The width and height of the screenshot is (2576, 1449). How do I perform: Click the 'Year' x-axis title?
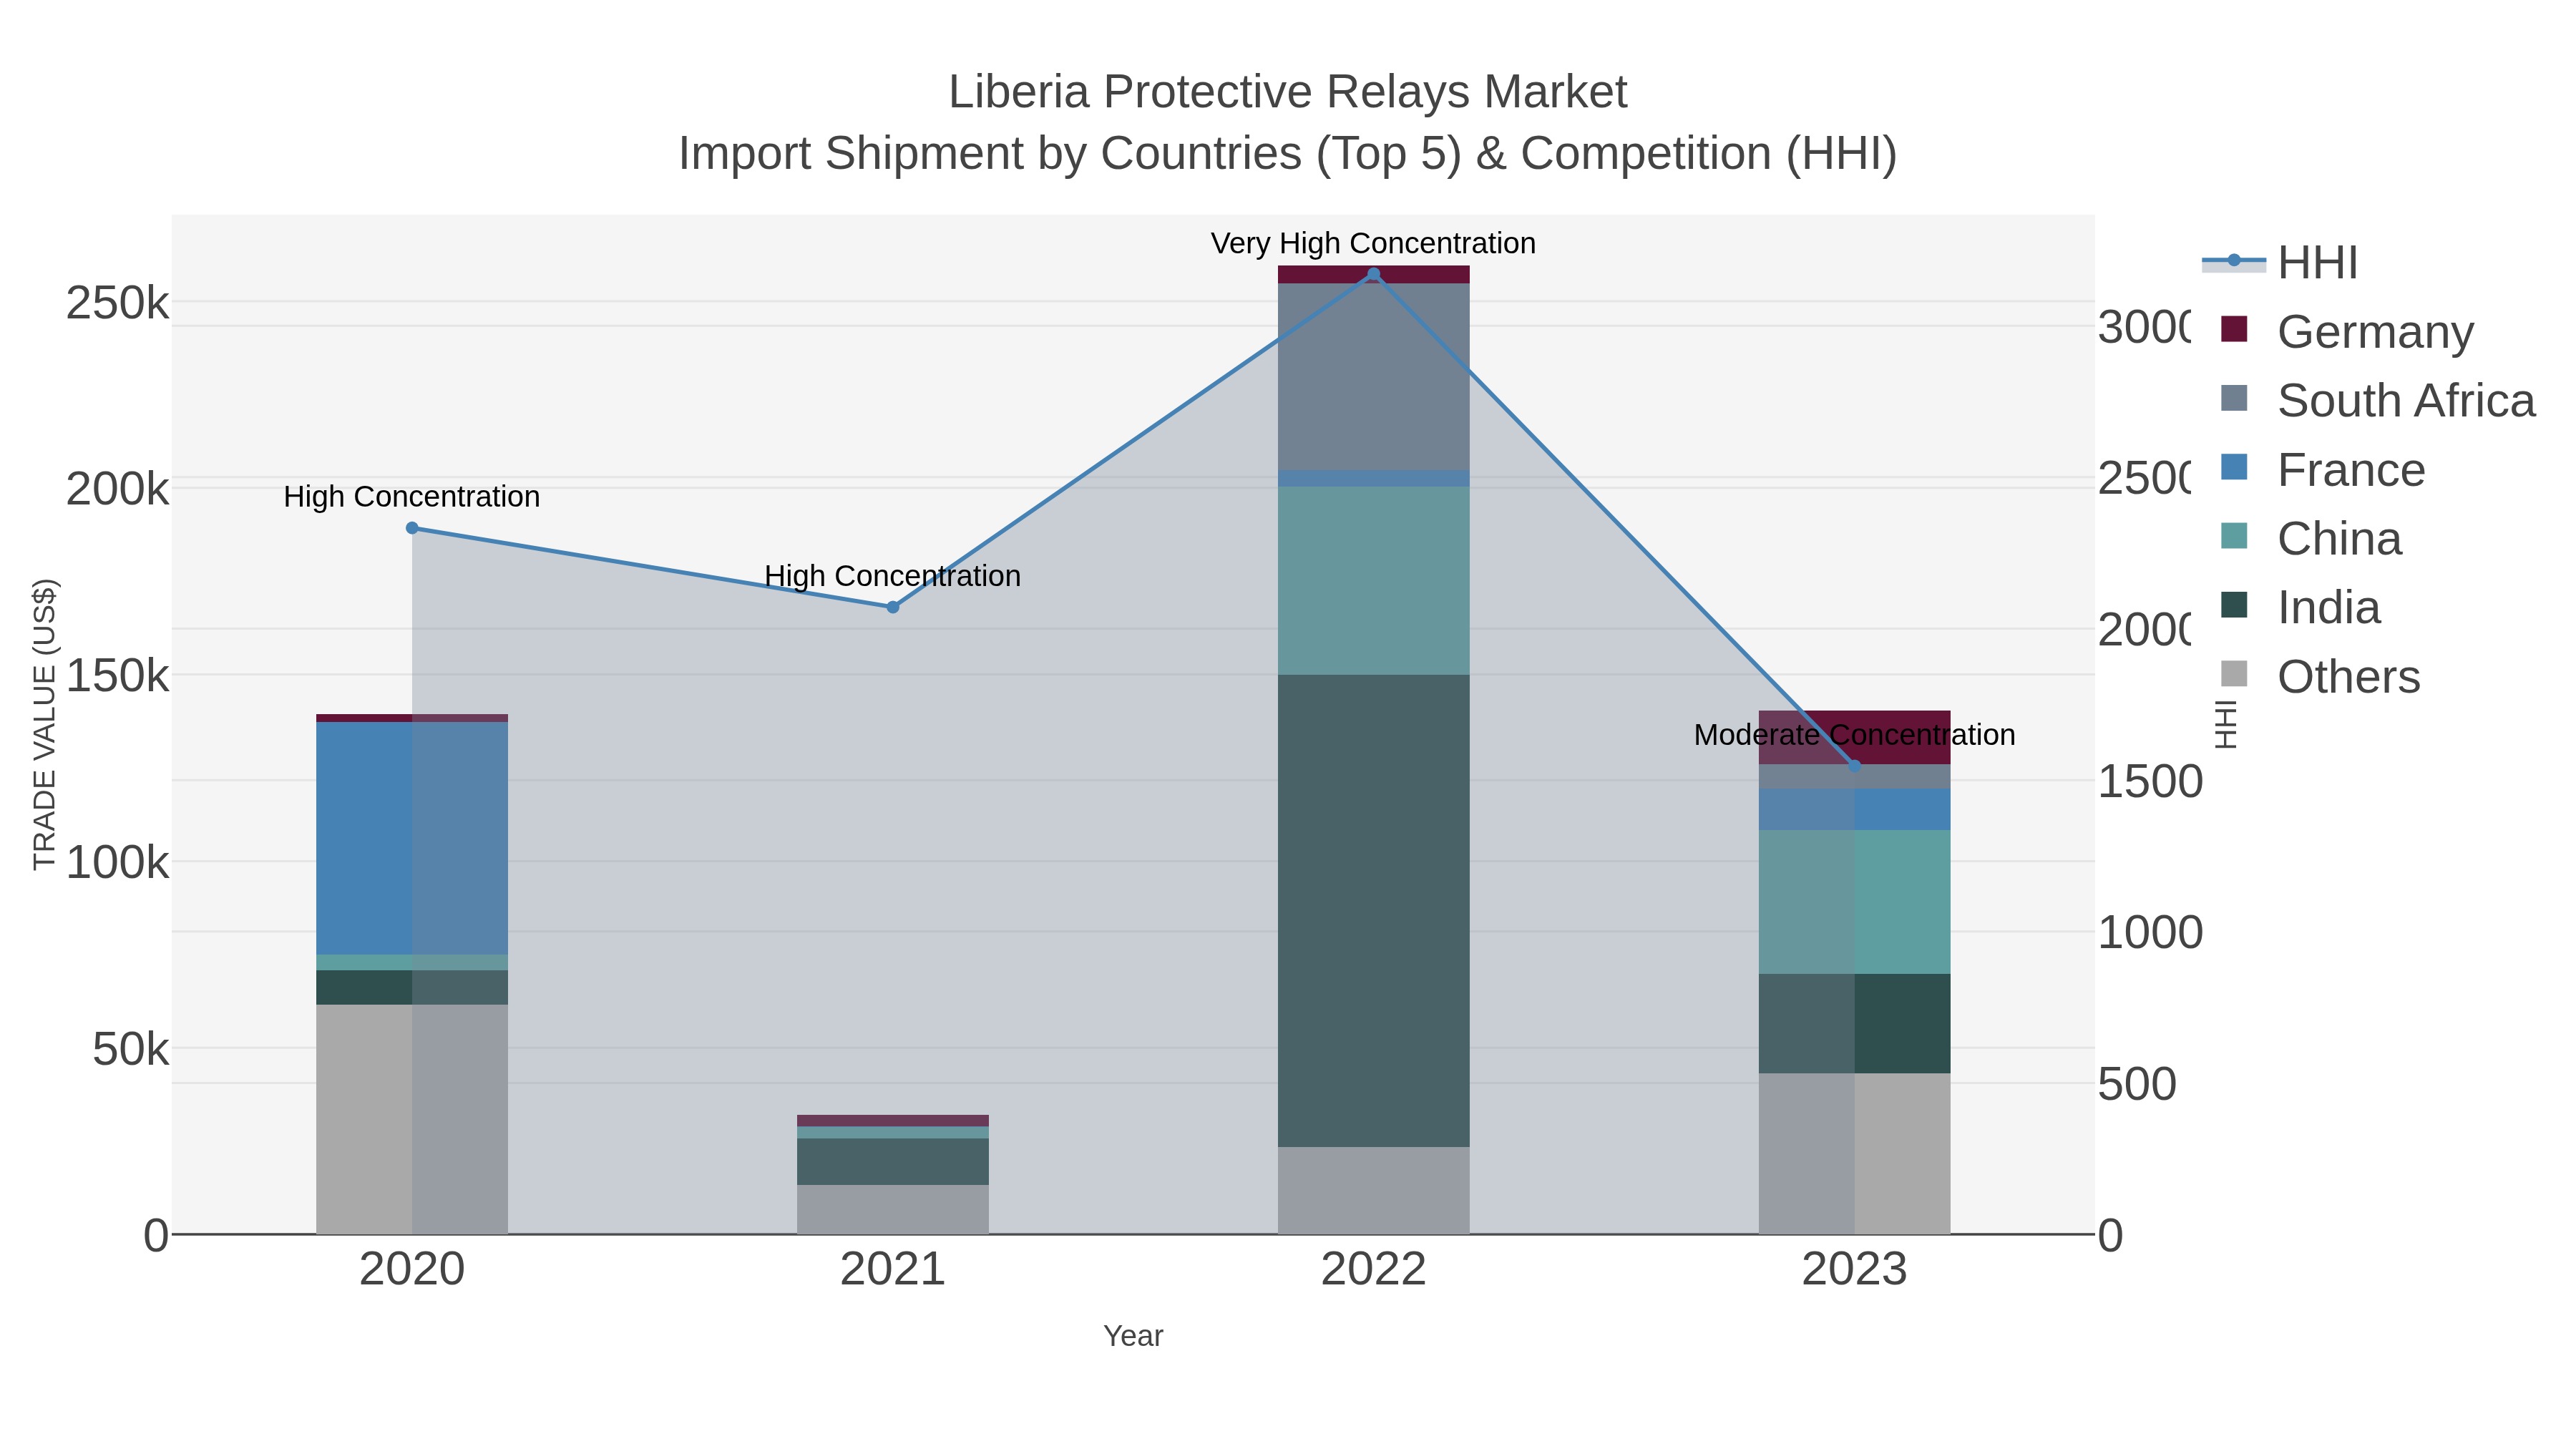(x=1133, y=1336)
